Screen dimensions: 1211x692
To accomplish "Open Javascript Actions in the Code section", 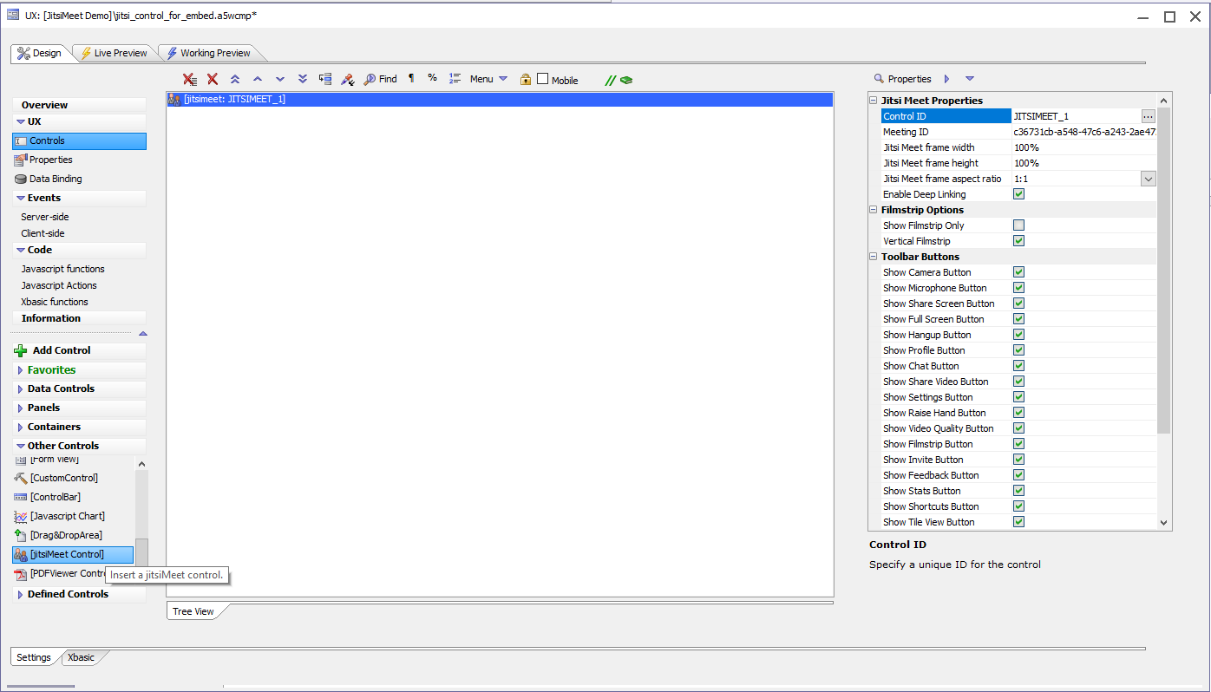I will point(59,285).
